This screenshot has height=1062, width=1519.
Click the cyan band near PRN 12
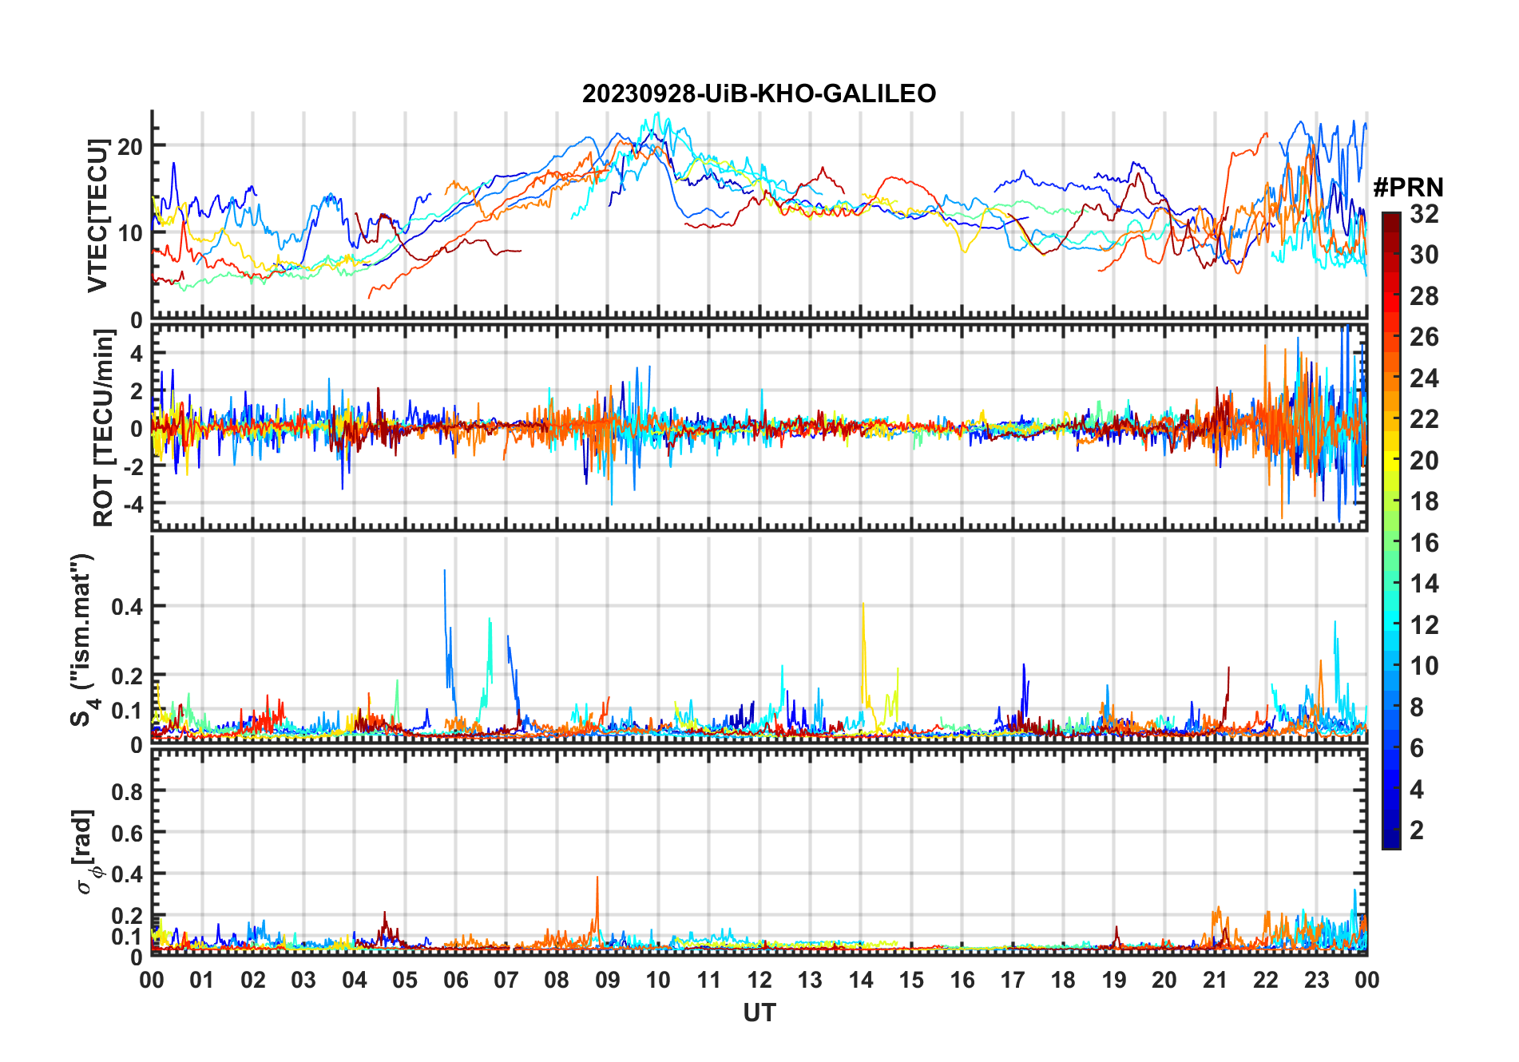[x=1391, y=625]
